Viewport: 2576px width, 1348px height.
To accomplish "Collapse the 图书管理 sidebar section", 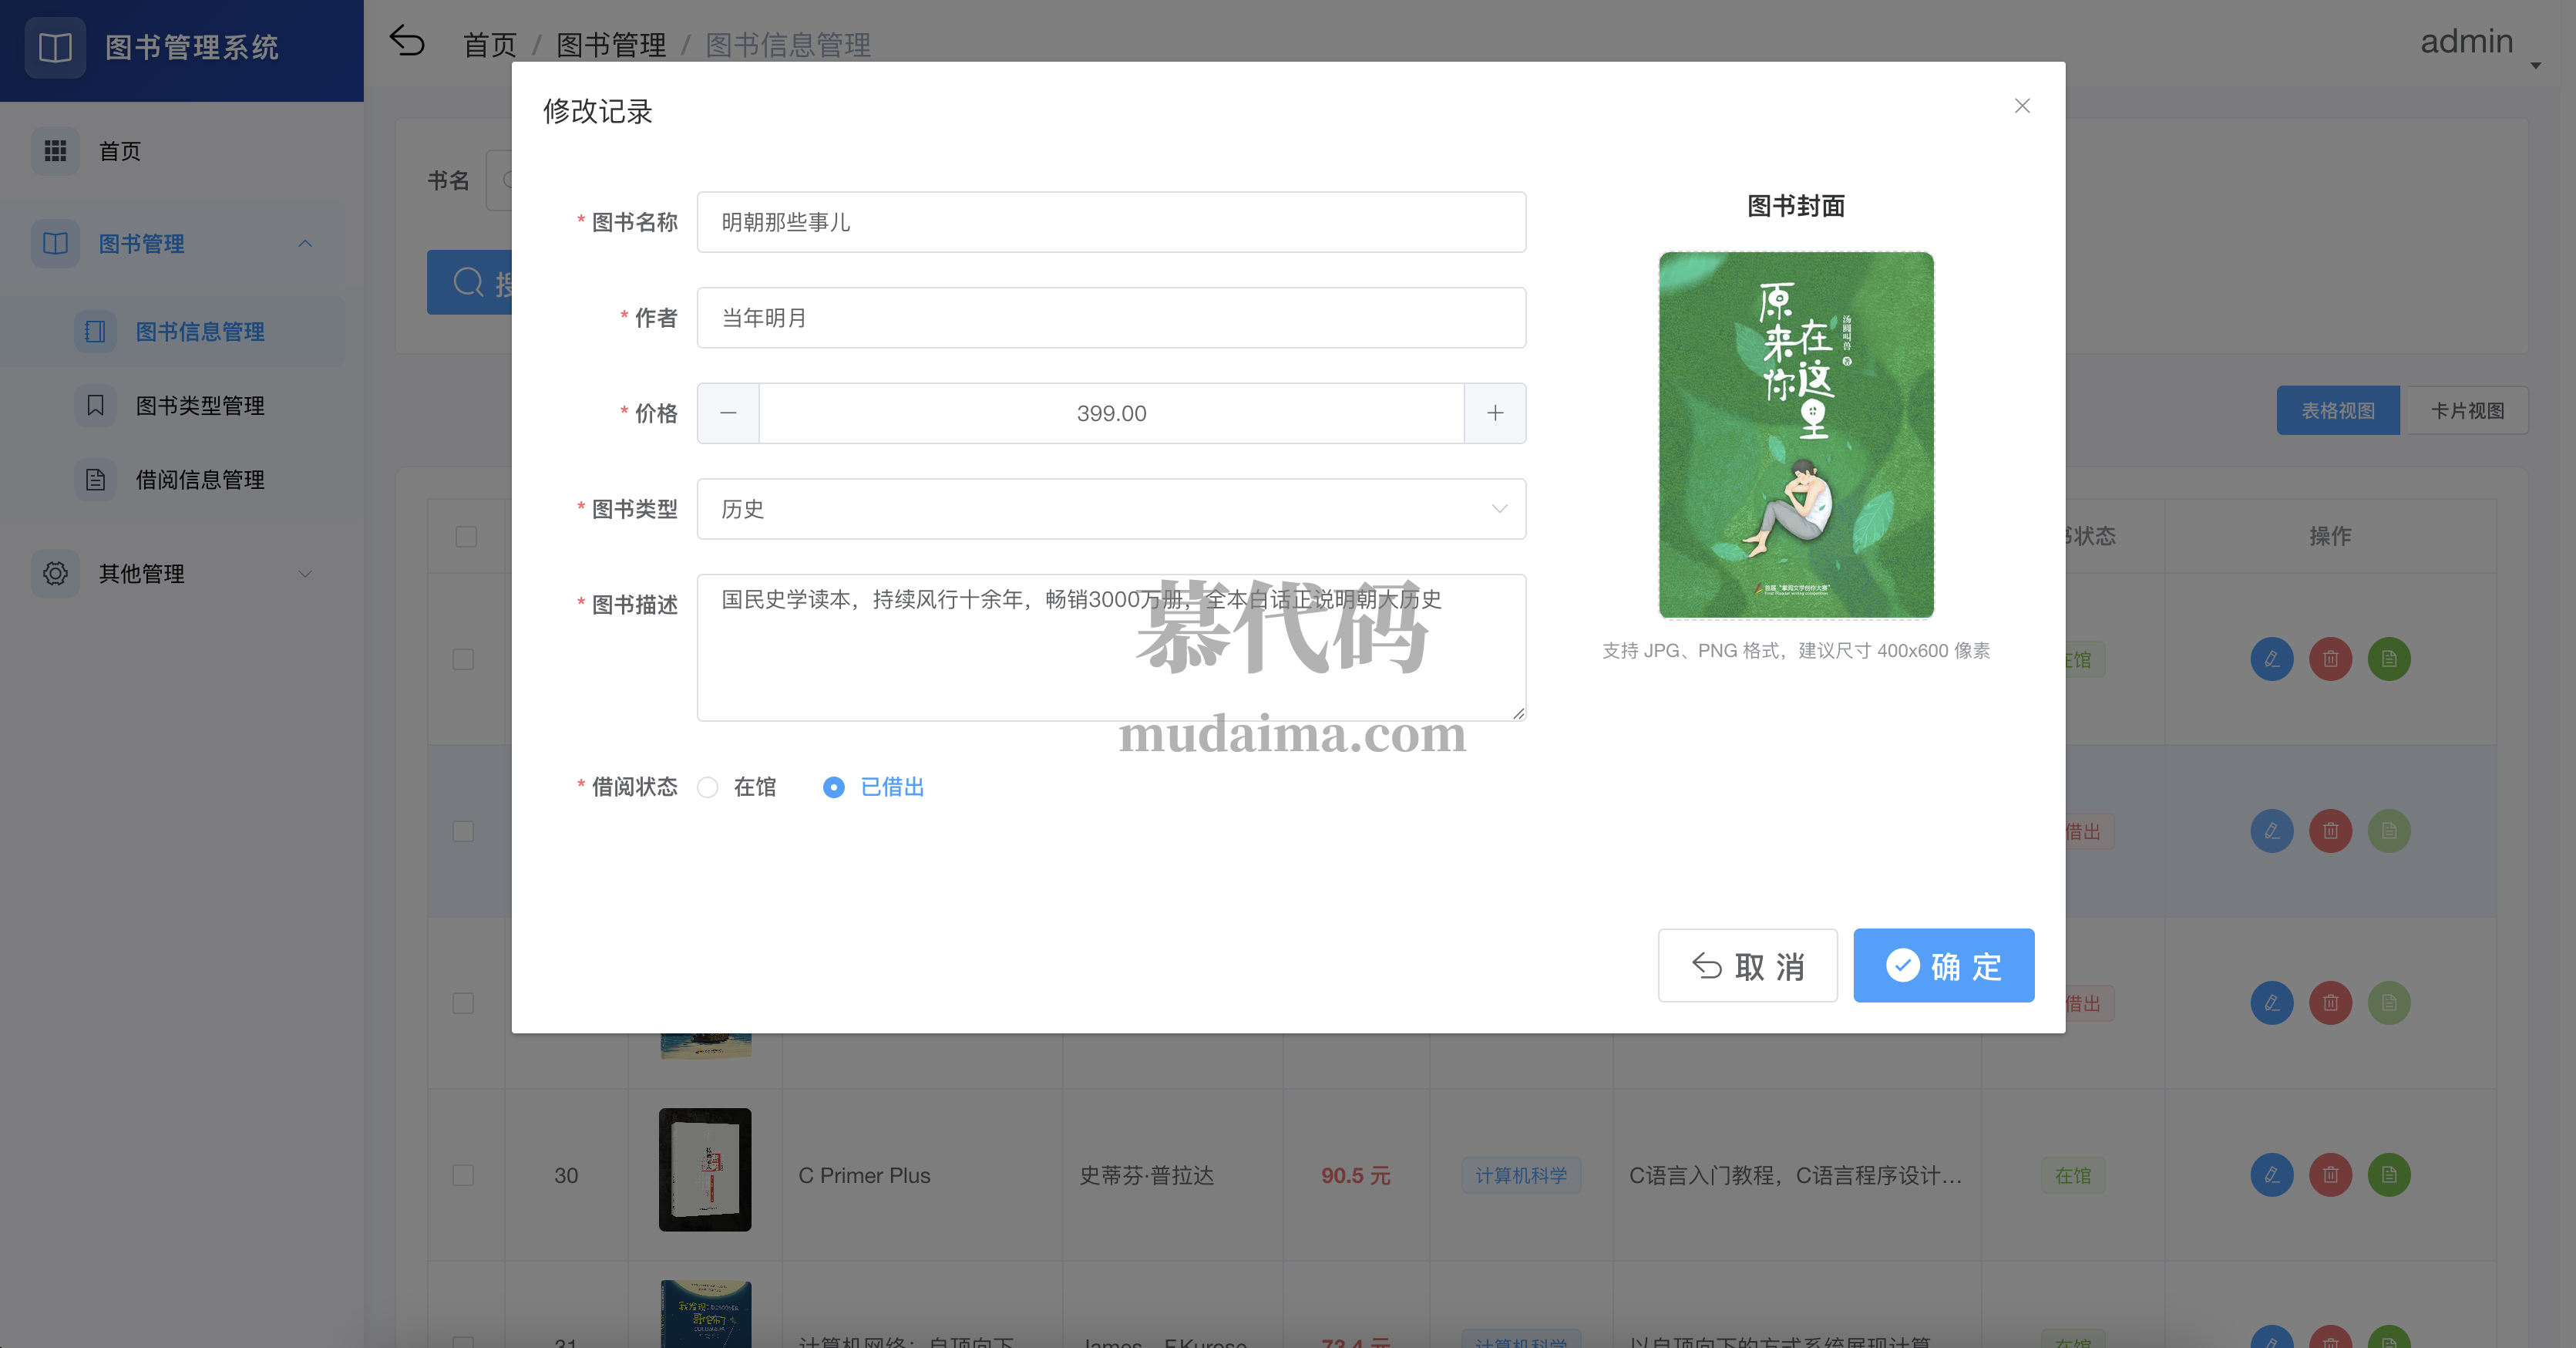I will tap(306, 243).
